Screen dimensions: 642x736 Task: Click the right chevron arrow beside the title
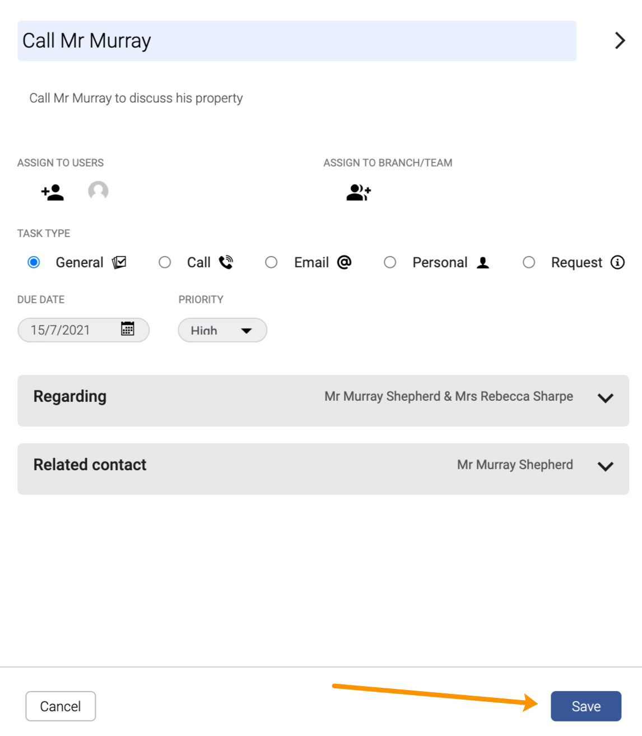[620, 40]
